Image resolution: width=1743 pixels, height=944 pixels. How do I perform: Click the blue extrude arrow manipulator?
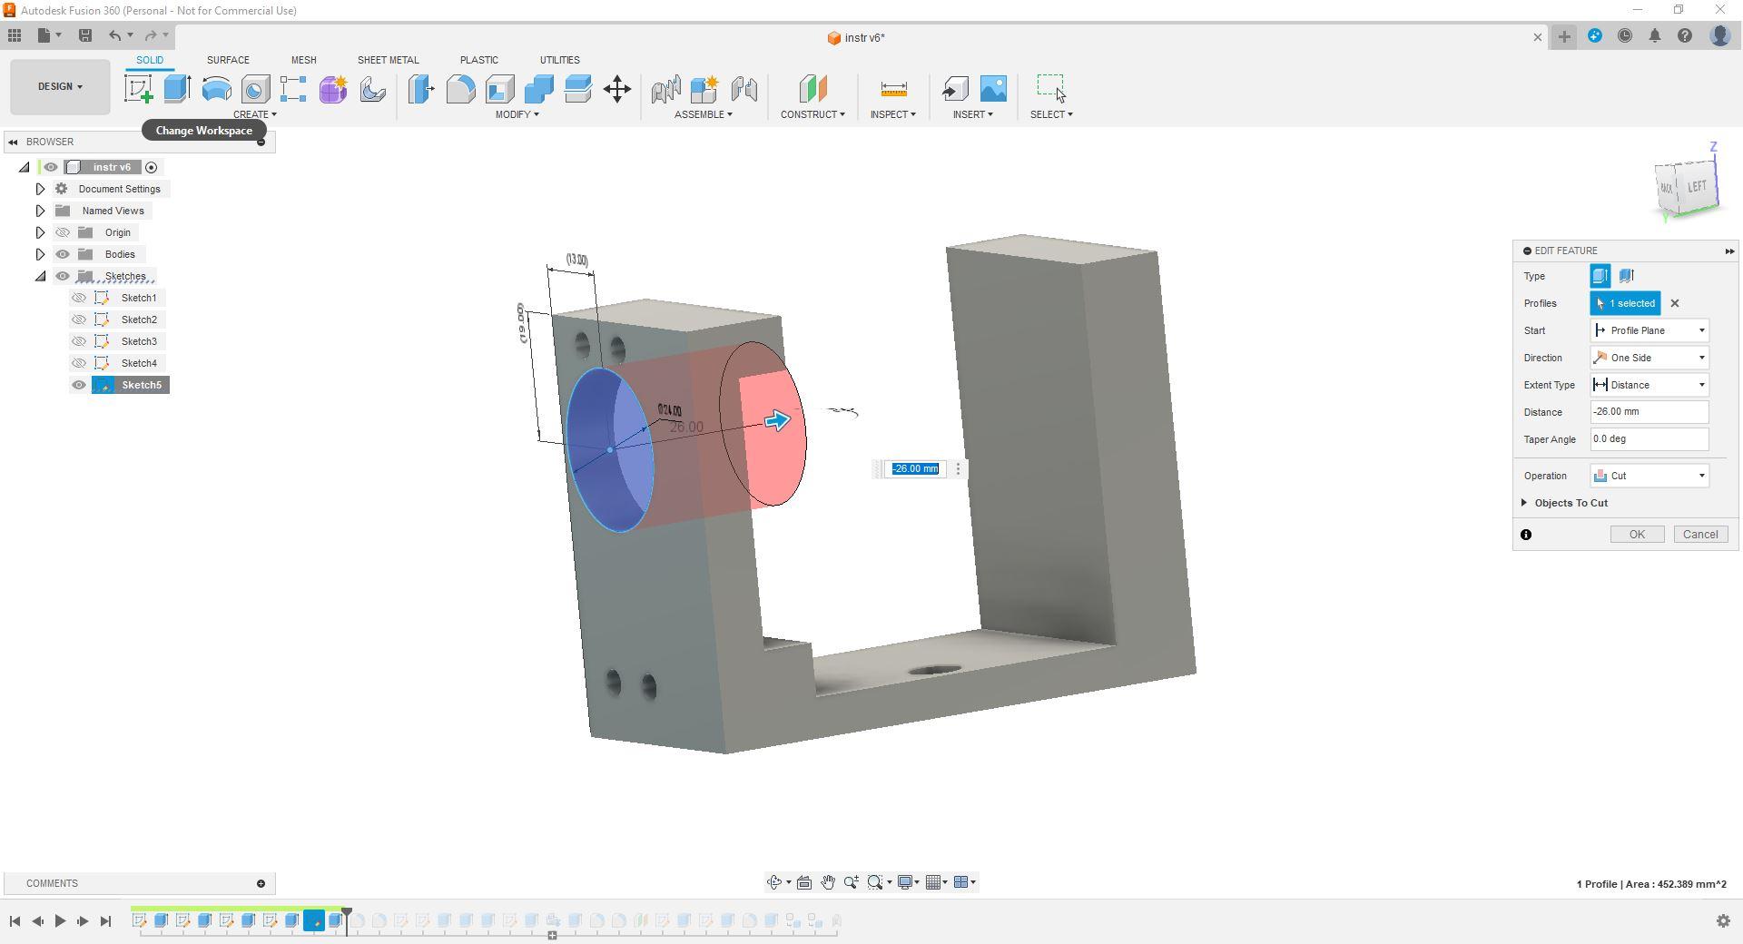tap(777, 420)
